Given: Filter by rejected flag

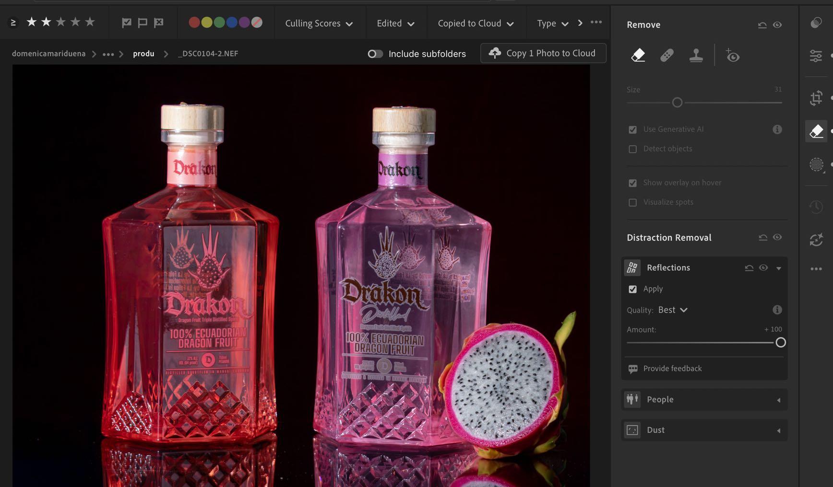Looking at the screenshot, I should click(159, 23).
